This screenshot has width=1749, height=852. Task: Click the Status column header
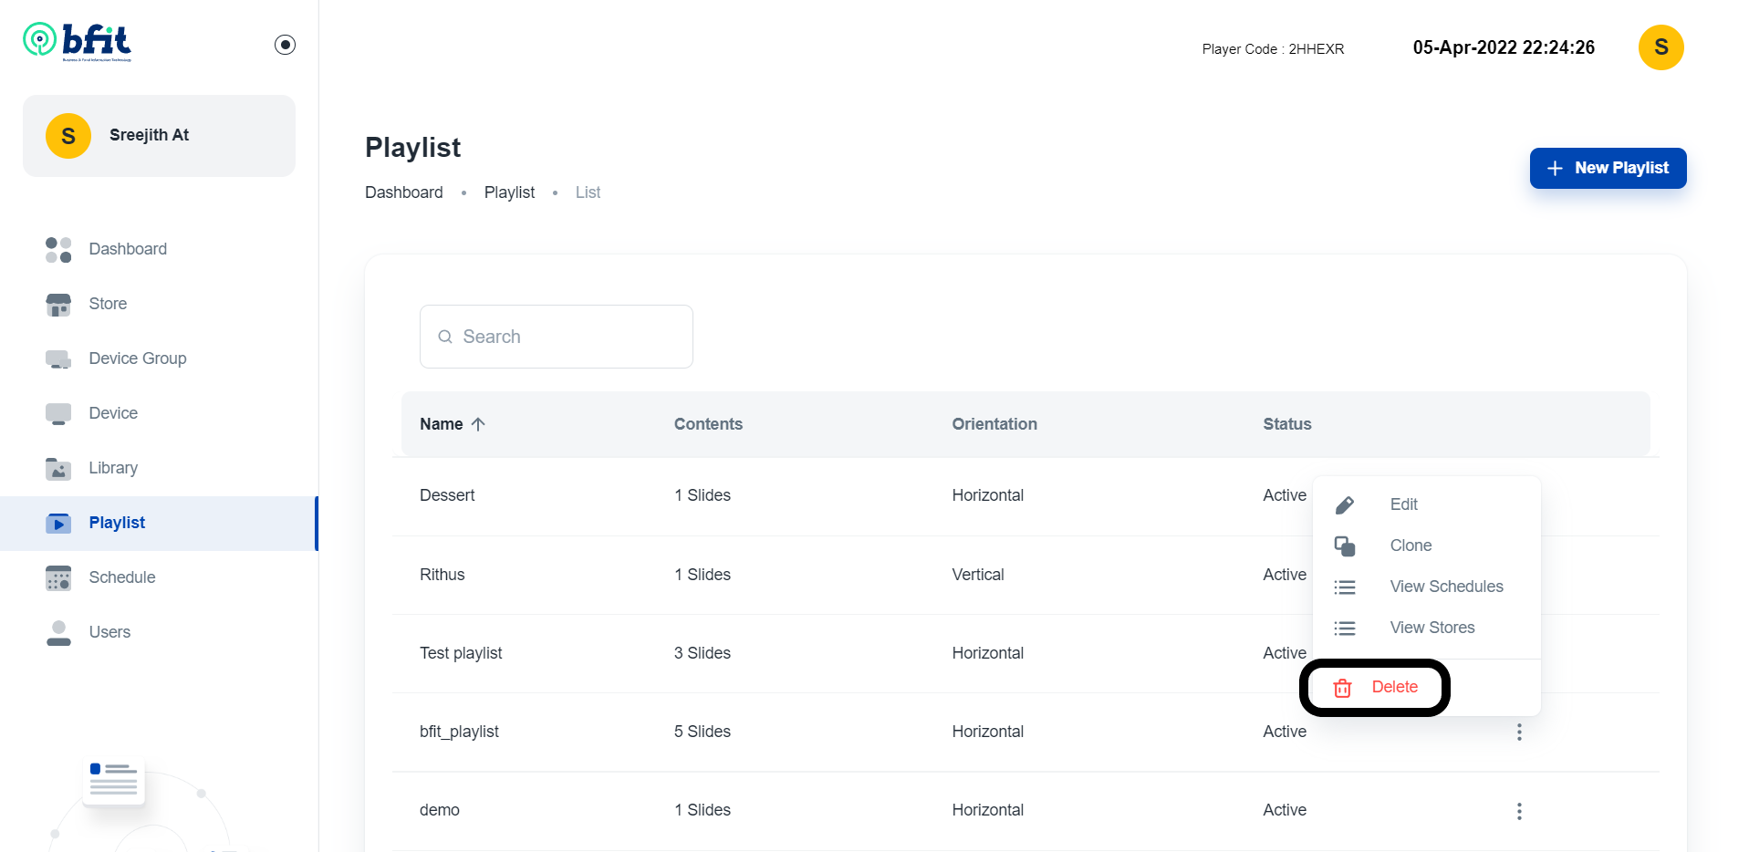(x=1287, y=424)
